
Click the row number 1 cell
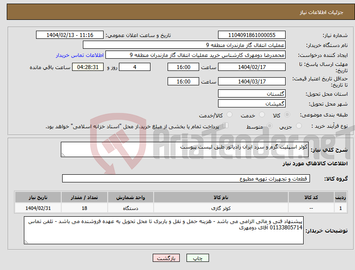[341, 208]
